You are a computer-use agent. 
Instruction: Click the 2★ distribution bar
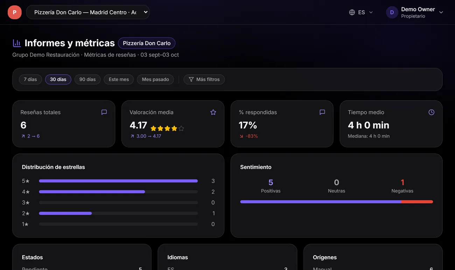pyautogui.click(x=118, y=213)
